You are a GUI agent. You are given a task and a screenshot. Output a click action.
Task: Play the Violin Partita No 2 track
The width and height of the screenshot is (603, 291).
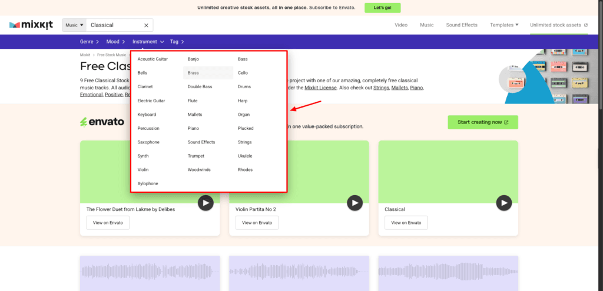(354, 203)
